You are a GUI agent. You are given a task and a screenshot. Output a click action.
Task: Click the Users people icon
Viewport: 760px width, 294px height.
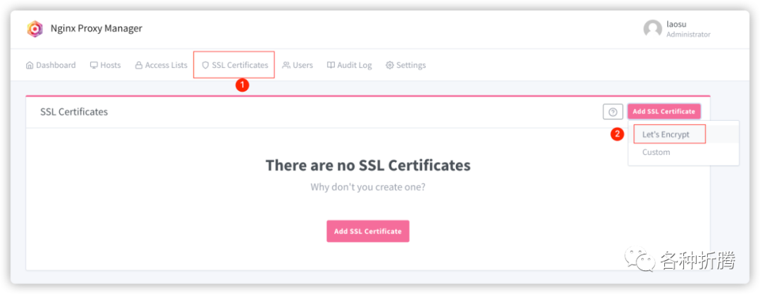[286, 65]
